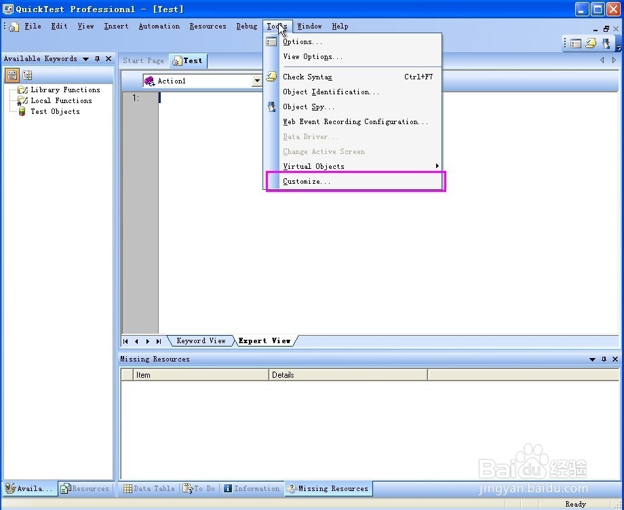Switch to the Test document tab
624x510 pixels.
187,60
